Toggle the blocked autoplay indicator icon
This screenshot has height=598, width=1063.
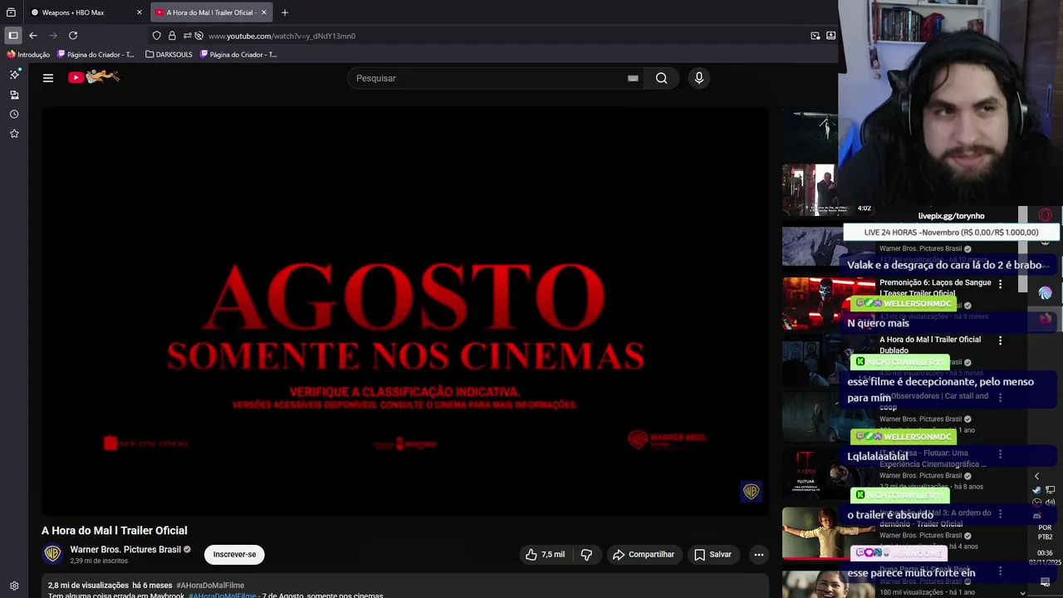click(198, 36)
